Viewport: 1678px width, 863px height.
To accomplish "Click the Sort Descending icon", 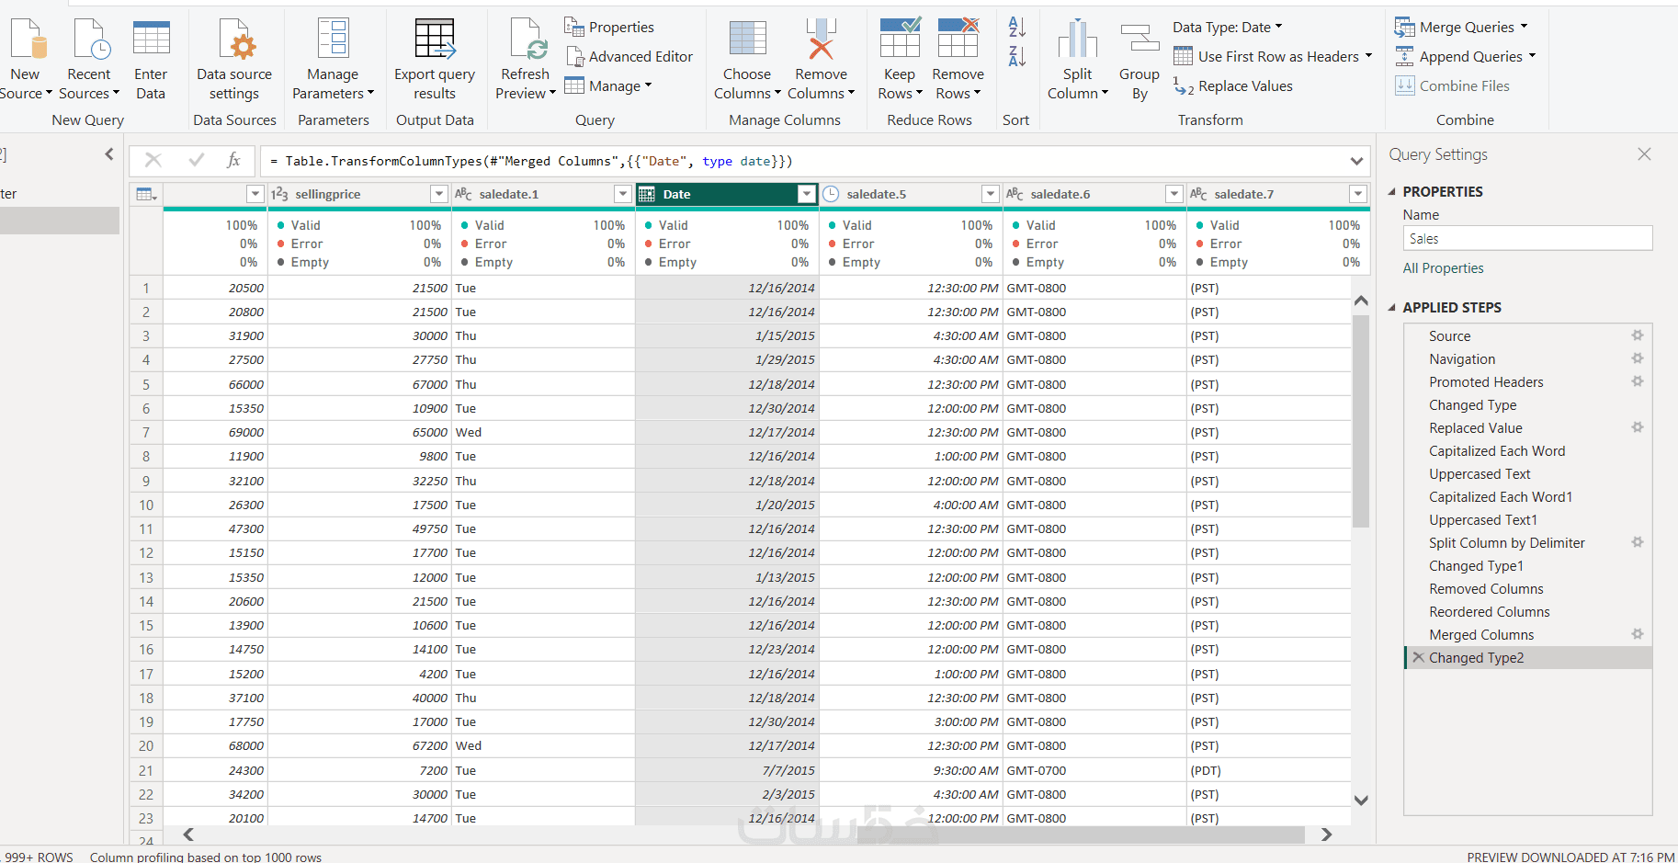I will pos(1016,57).
